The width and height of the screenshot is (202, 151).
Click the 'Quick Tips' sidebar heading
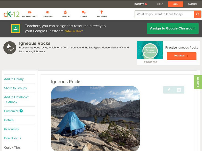(x=12, y=147)
